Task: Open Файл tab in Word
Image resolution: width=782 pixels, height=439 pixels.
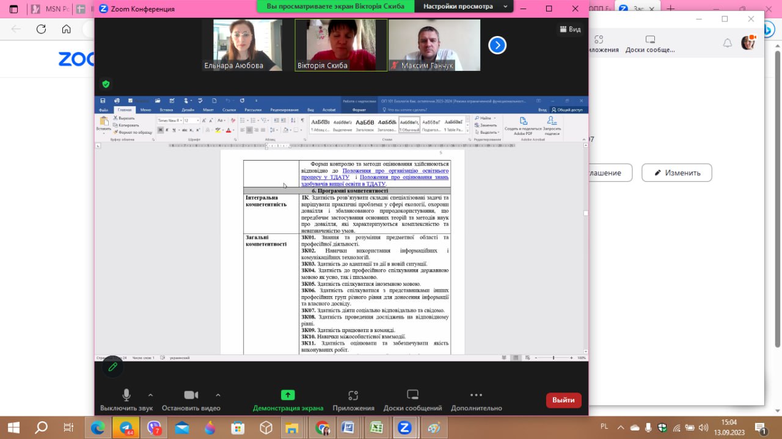Action: (104, 110)
